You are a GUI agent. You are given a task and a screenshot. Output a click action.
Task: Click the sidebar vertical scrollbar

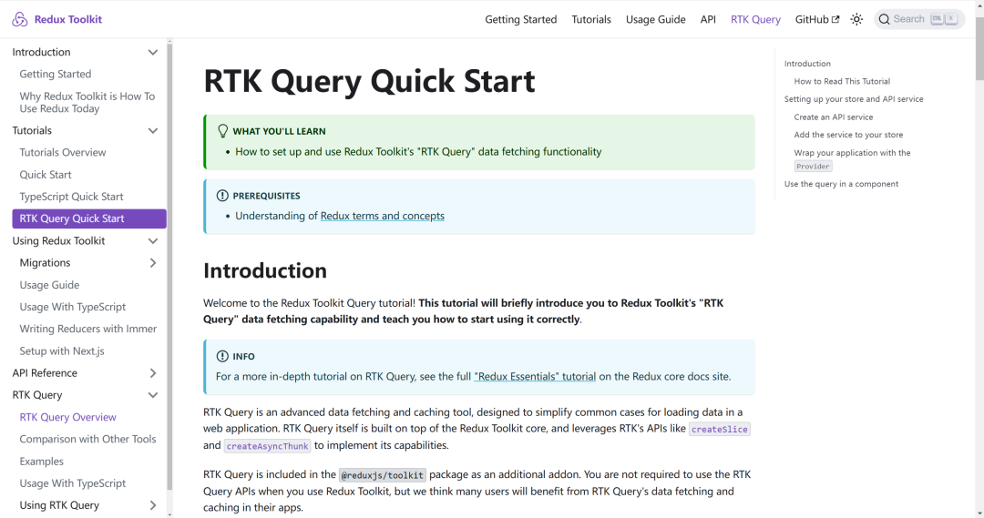tap(169, 267)
